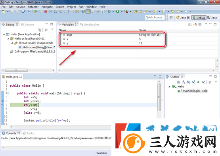Click Next Annotation toolbar icon

click(155, 11)
